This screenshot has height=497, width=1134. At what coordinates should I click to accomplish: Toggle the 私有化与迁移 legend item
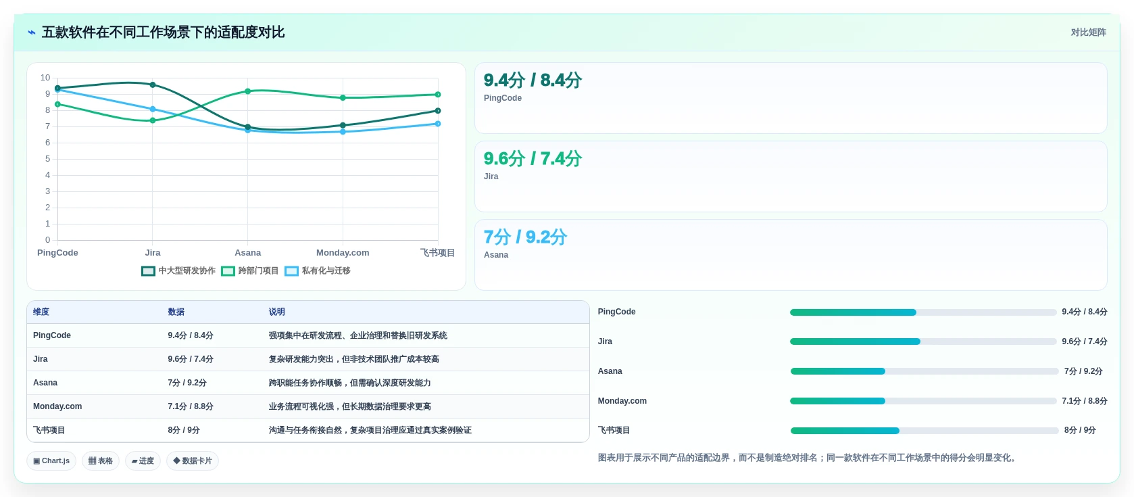coord(318,270)
